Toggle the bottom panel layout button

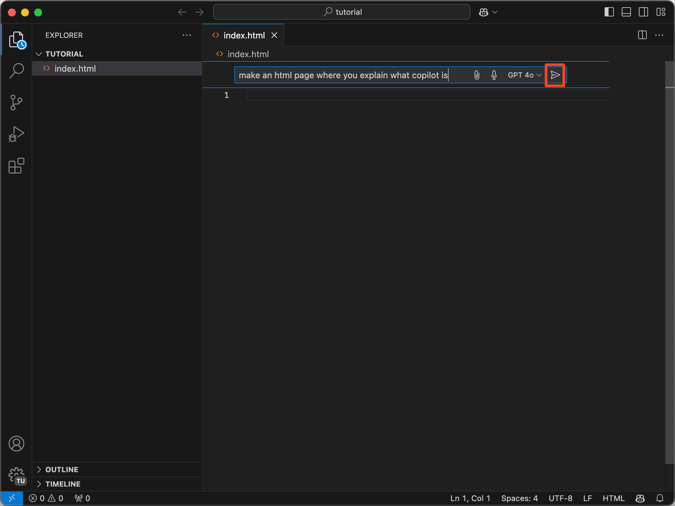626,12
